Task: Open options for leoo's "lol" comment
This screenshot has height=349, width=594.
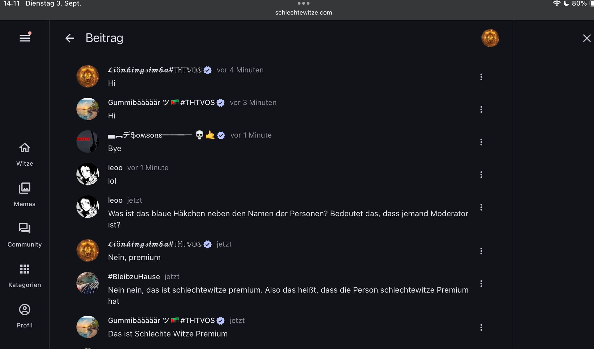Action: pyautogui.click(x=481, y=175)
